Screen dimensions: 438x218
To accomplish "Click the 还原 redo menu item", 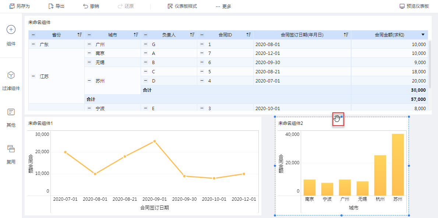I will 126,6.
